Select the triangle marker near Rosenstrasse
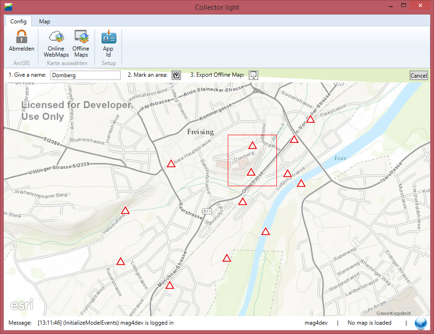This screenshot has height=334, width=434. click(120, 261)
